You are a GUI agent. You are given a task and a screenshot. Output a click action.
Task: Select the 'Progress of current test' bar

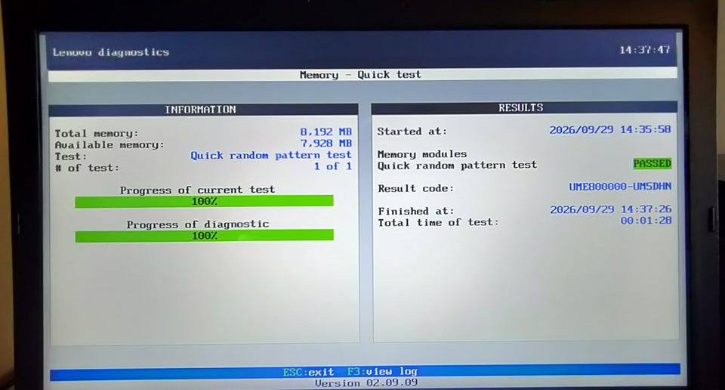205,201
